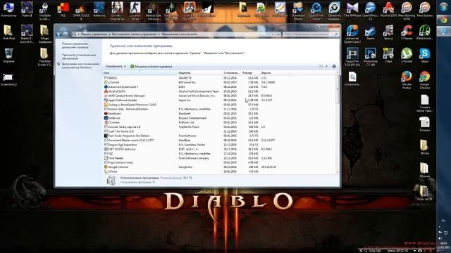Open the Download Master desktop shortcut
451x253 pixels.
(298, 11)
